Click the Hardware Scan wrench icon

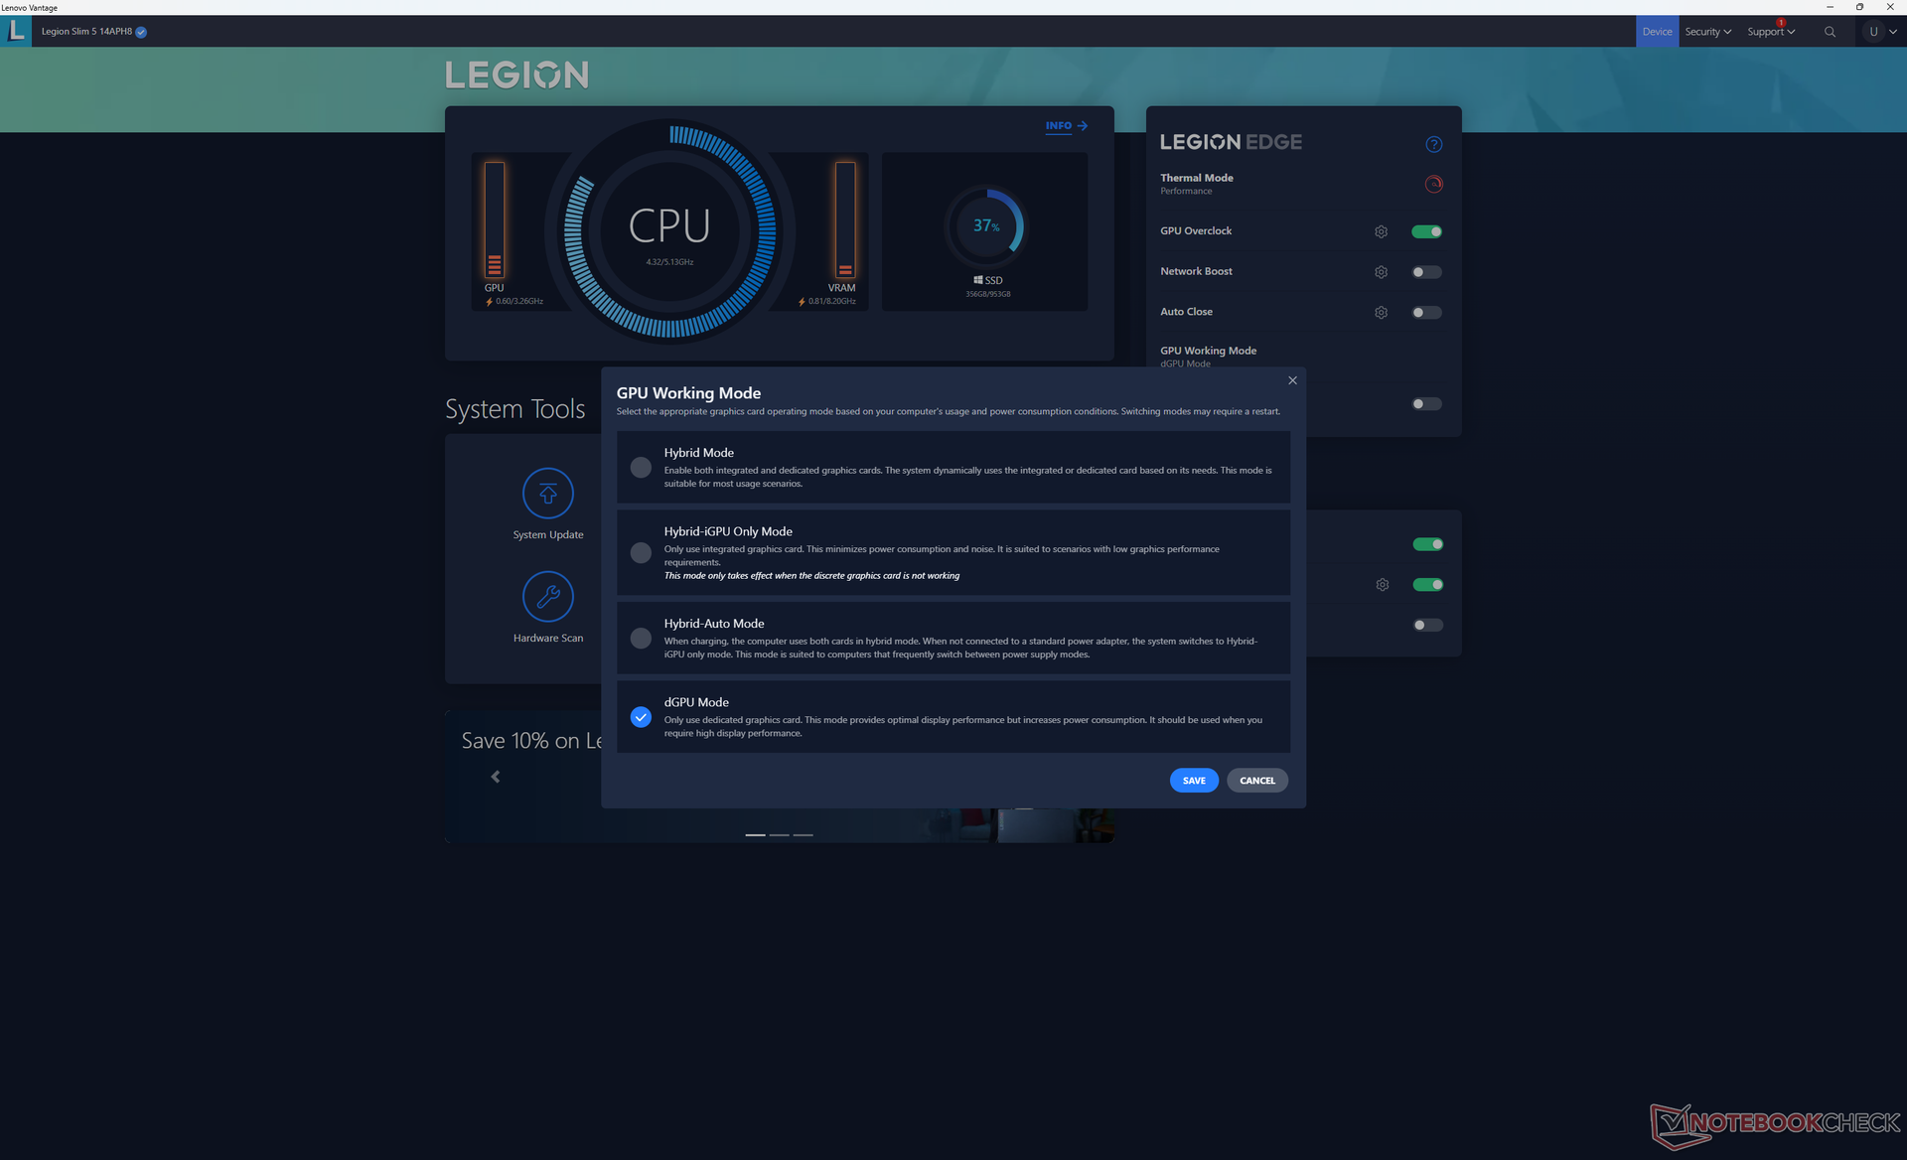coord(548,596)
